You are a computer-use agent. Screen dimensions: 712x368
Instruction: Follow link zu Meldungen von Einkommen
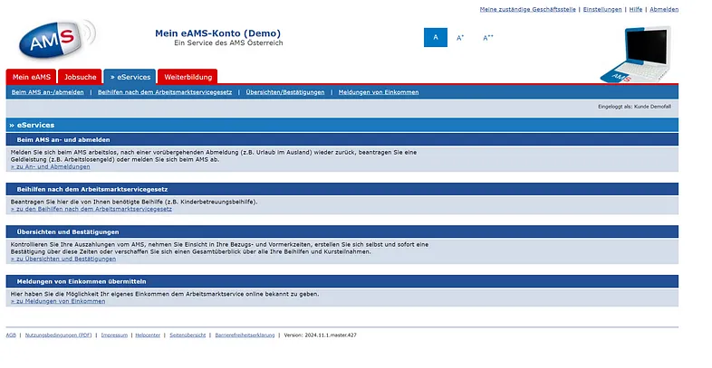click(x=58, y=301)
